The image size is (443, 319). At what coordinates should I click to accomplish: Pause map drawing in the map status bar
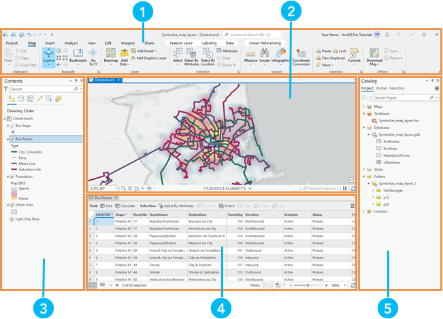[x=345, y=188]
